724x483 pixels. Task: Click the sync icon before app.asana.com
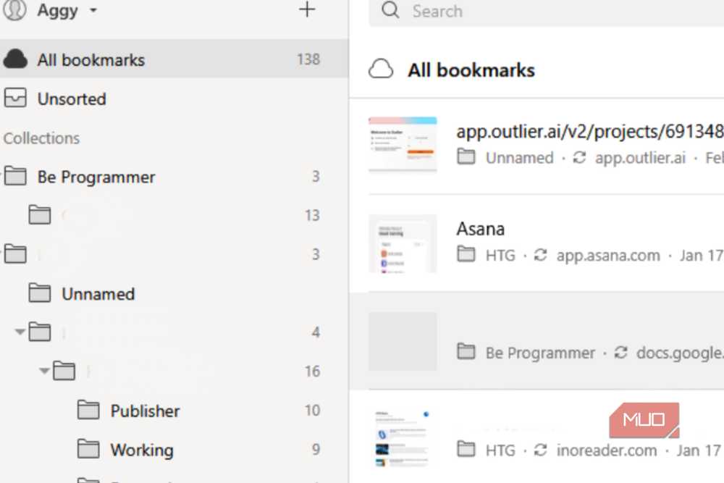(x=540, y=255)
